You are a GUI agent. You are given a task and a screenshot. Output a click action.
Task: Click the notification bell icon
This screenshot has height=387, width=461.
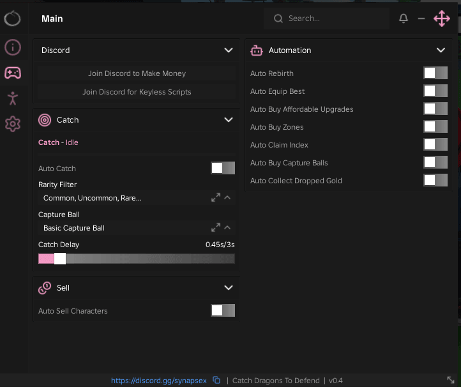[x=404, y=19]
